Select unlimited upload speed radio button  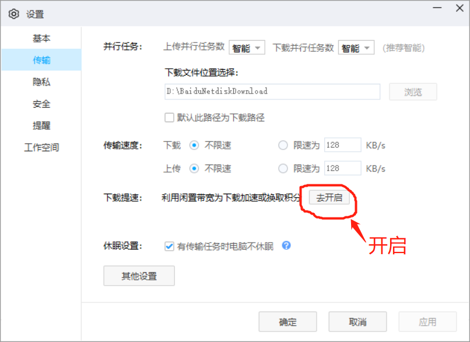click(194, 169)
